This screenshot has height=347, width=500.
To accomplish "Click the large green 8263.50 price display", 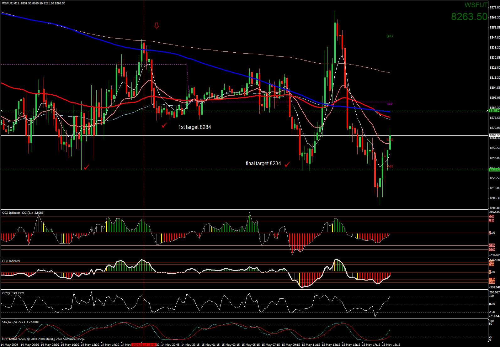I will click(x=469, y=16).
